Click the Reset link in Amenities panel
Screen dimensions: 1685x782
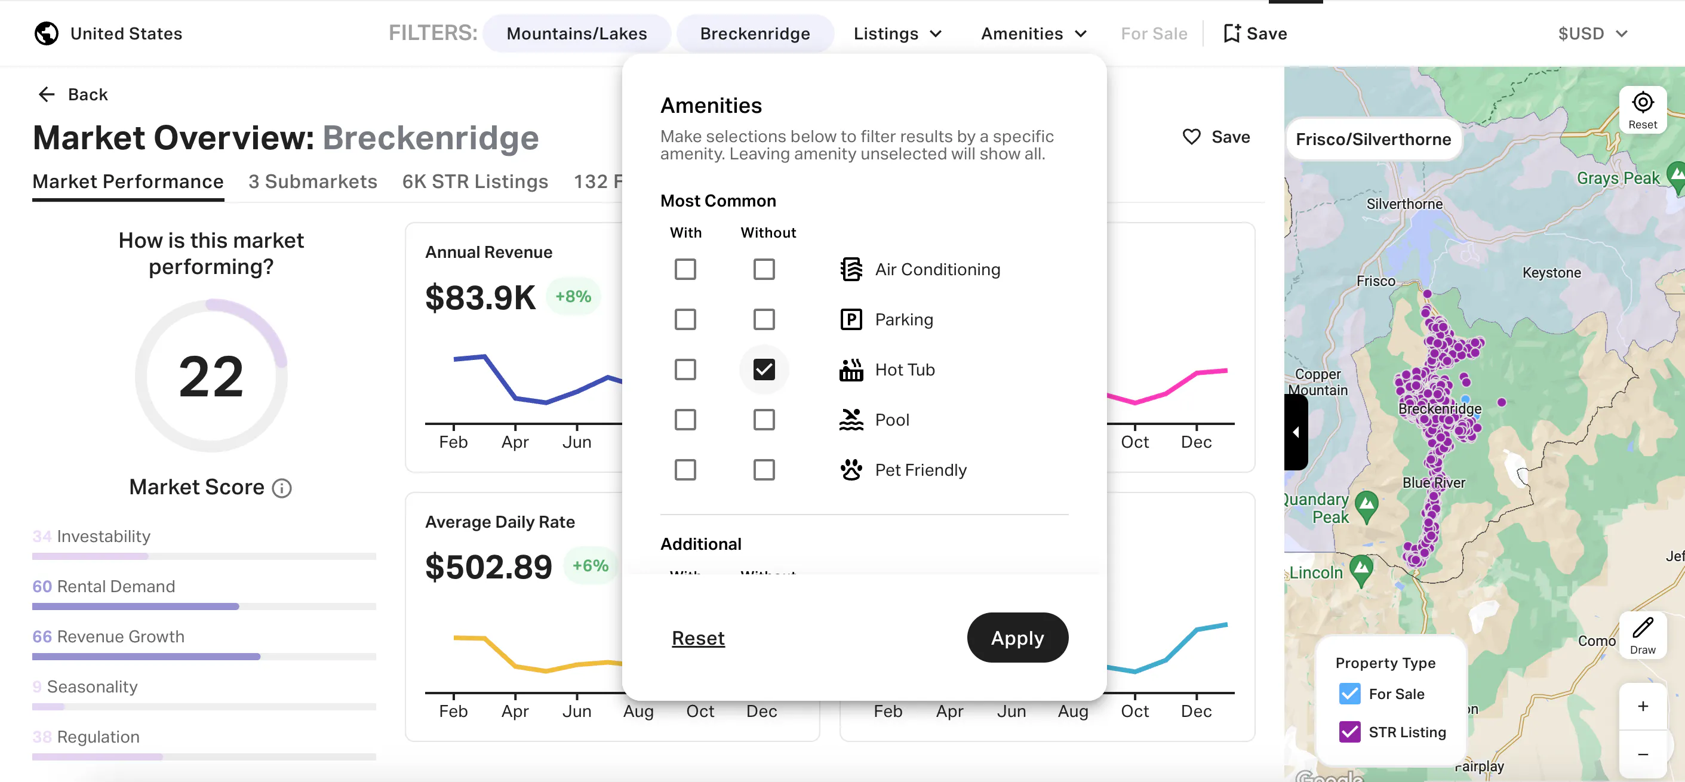(698, 638)
